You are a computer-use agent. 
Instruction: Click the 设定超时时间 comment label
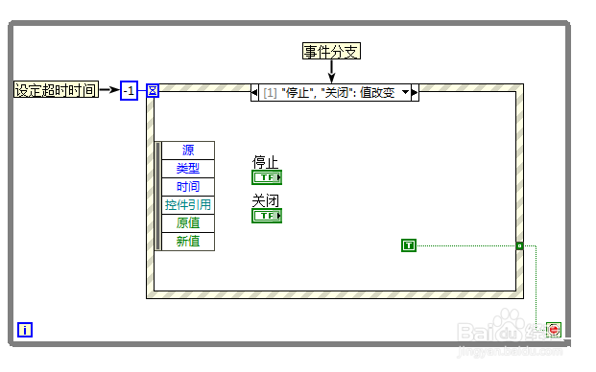(56, 89)
